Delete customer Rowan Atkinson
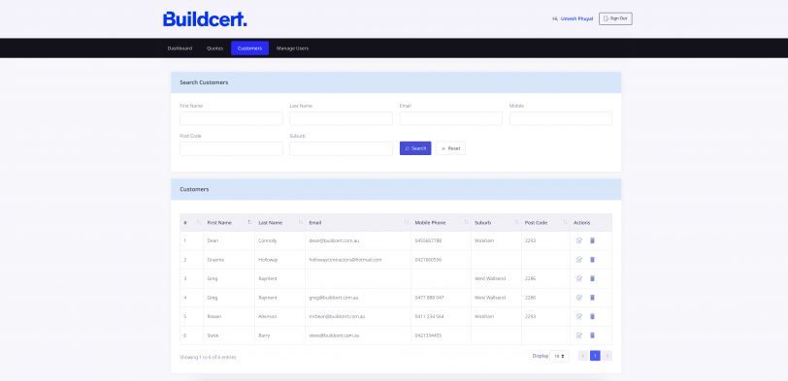 pyautogui.click(x=592, y=316)
